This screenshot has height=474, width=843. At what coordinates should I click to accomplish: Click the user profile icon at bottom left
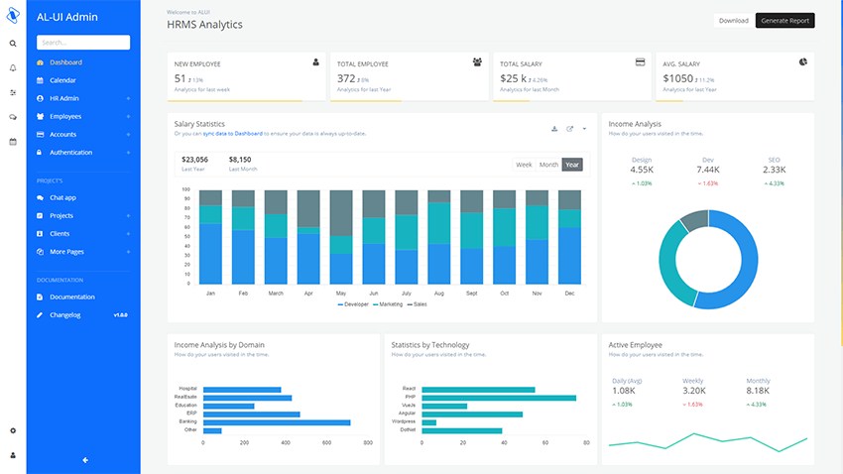coord(13,455)
